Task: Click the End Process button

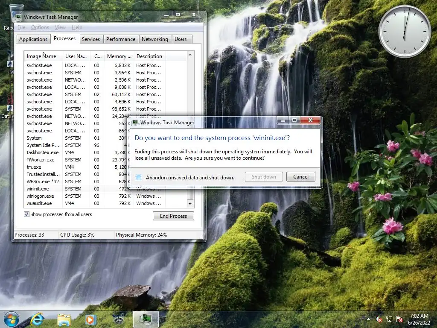Action: (173, 216)
